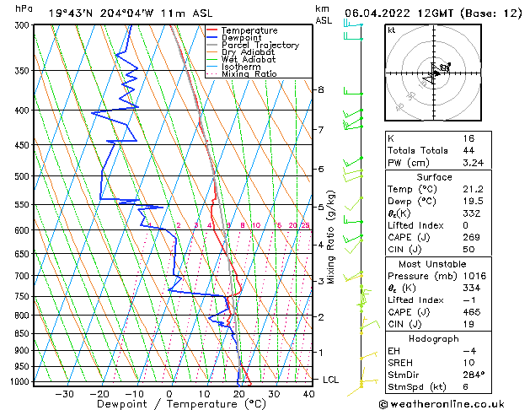Click the Most Unstable theta-e value 334

tap(472, 289)
